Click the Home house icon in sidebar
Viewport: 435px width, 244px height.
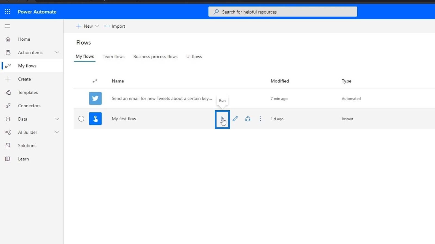[x=8, y=39]
